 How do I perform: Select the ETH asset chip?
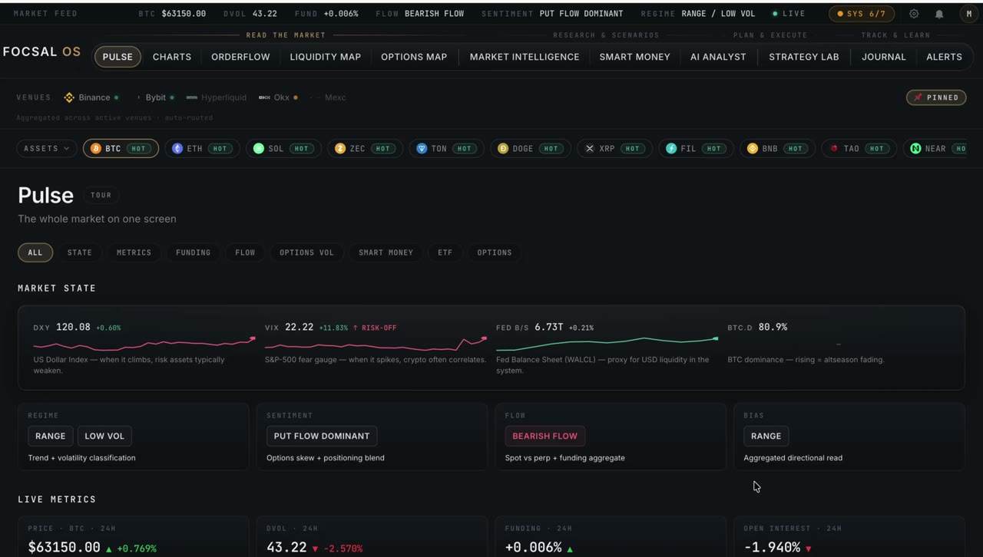202,148
